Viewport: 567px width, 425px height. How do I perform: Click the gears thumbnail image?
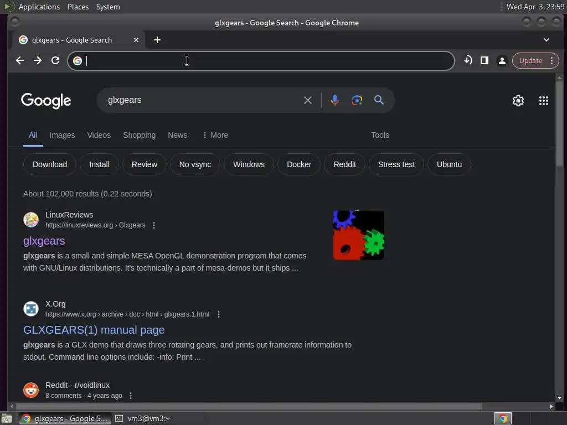(x=359, y=235)
